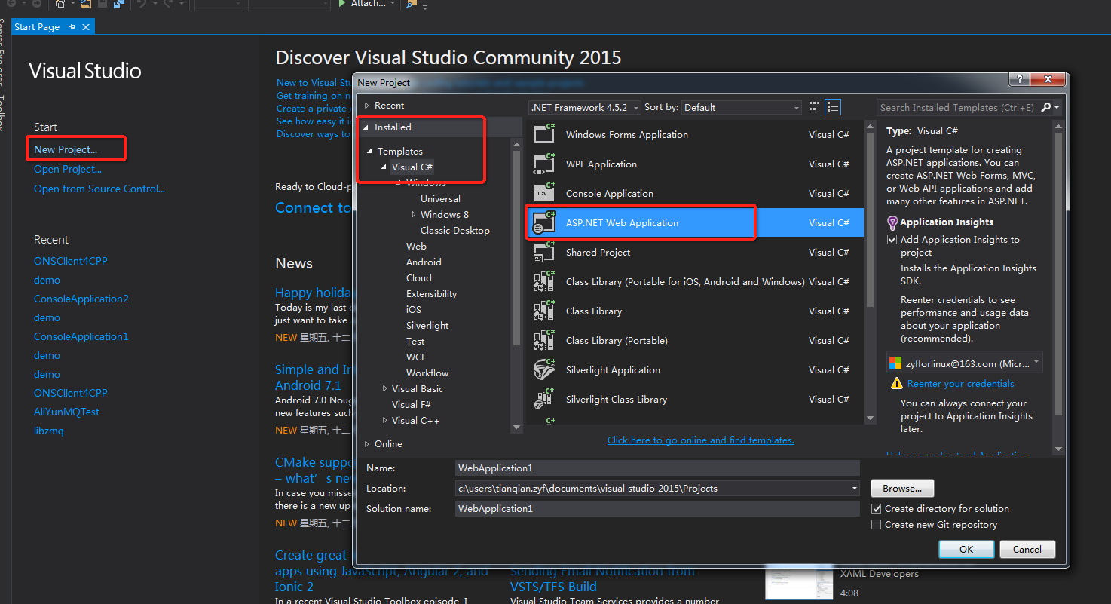
Task: Click the Console Application template icon
Action: [544, 192]
